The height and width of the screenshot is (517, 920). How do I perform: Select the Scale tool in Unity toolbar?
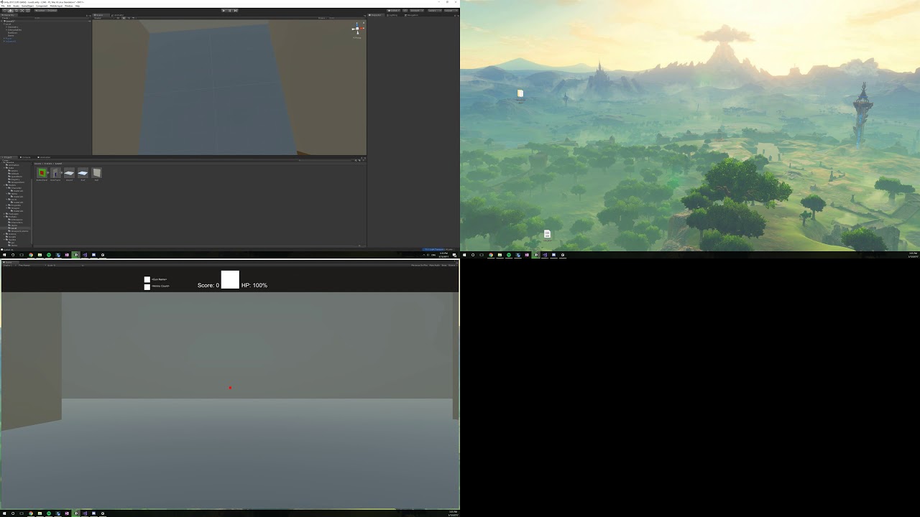pos(22,10)
